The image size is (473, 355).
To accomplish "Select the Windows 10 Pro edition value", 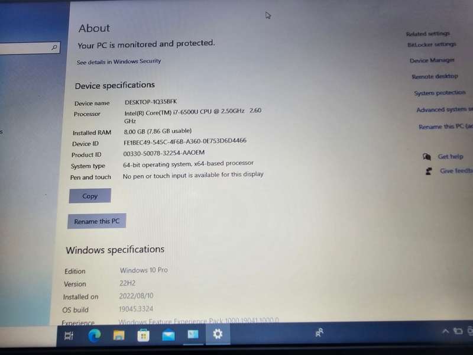I will click(144, 270).
